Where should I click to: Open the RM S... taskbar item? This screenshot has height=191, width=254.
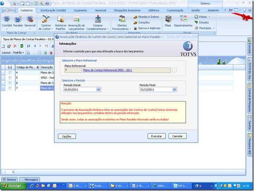click(x=181, y=186)
